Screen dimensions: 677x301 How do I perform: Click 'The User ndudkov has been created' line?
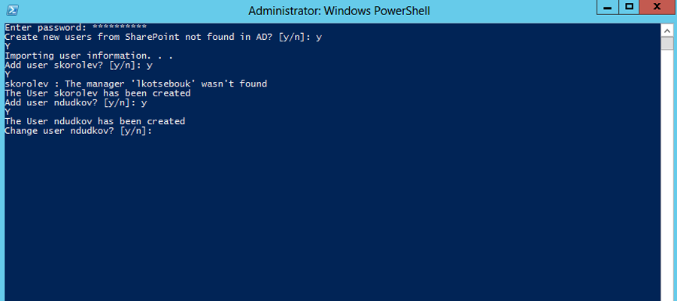95,121
